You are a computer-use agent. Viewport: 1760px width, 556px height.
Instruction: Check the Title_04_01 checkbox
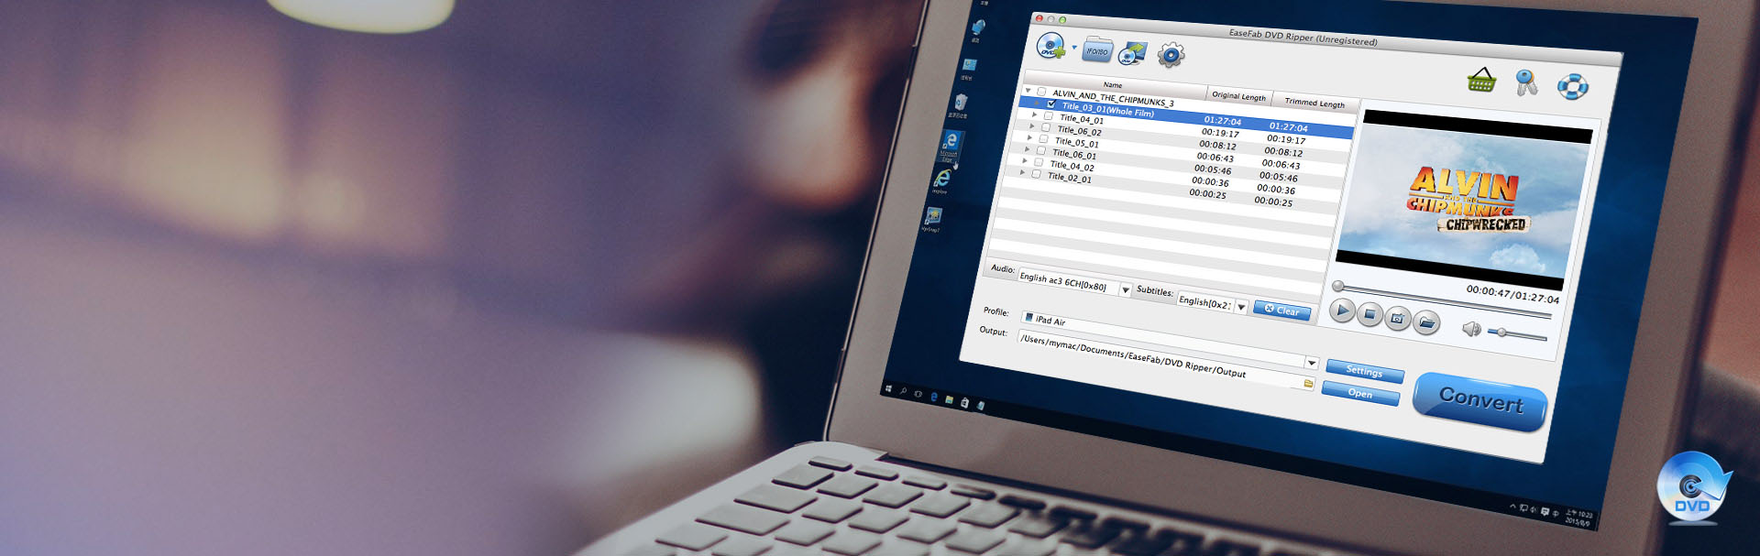click(x=1048, y=116)
